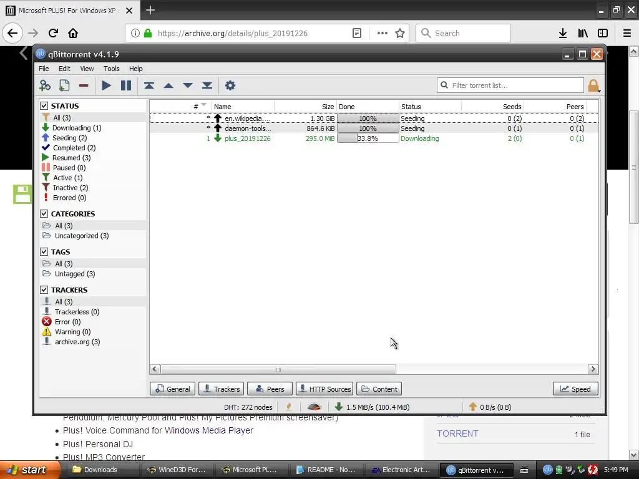
Task: Open the View menu
Action: coord(87,69)
